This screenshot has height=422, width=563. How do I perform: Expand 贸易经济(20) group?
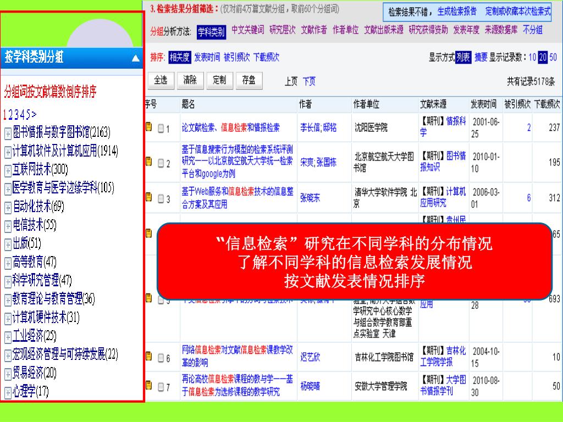tap(8, 375)
